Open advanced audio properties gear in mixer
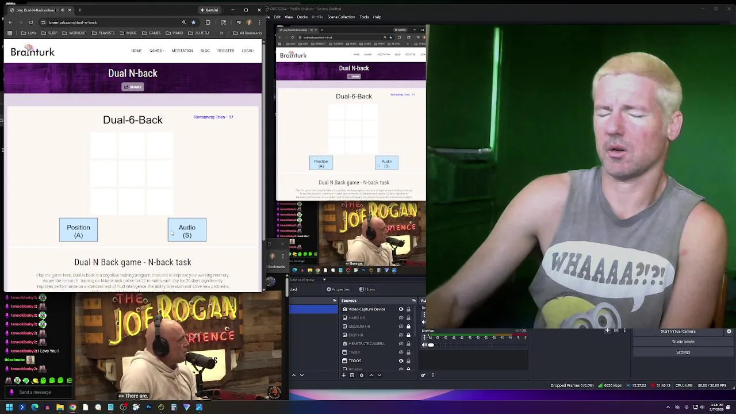The image size is (736, 414). click(x=423, y=375)
